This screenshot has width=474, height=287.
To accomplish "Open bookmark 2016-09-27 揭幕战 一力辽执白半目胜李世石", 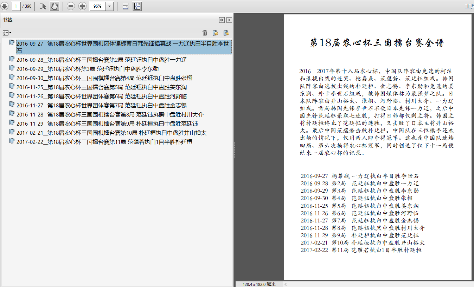I will pyautogui.click(x=124, y=47).
